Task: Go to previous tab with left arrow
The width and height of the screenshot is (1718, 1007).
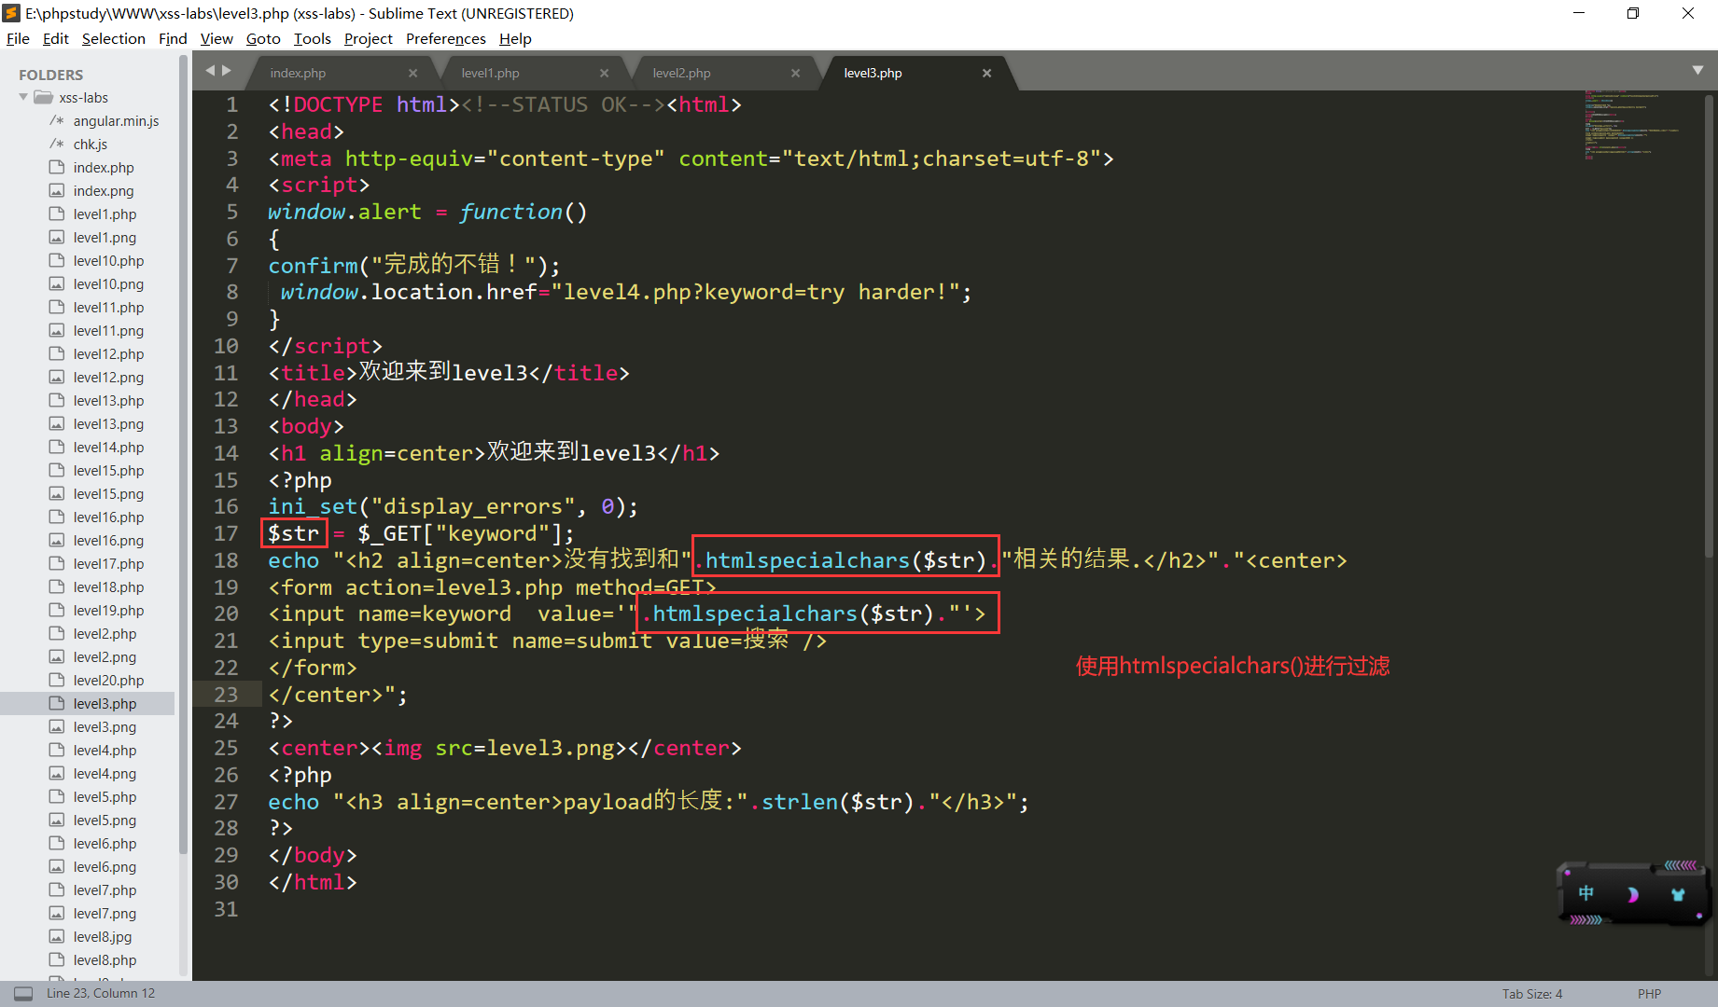Action: tap(210, 70)
